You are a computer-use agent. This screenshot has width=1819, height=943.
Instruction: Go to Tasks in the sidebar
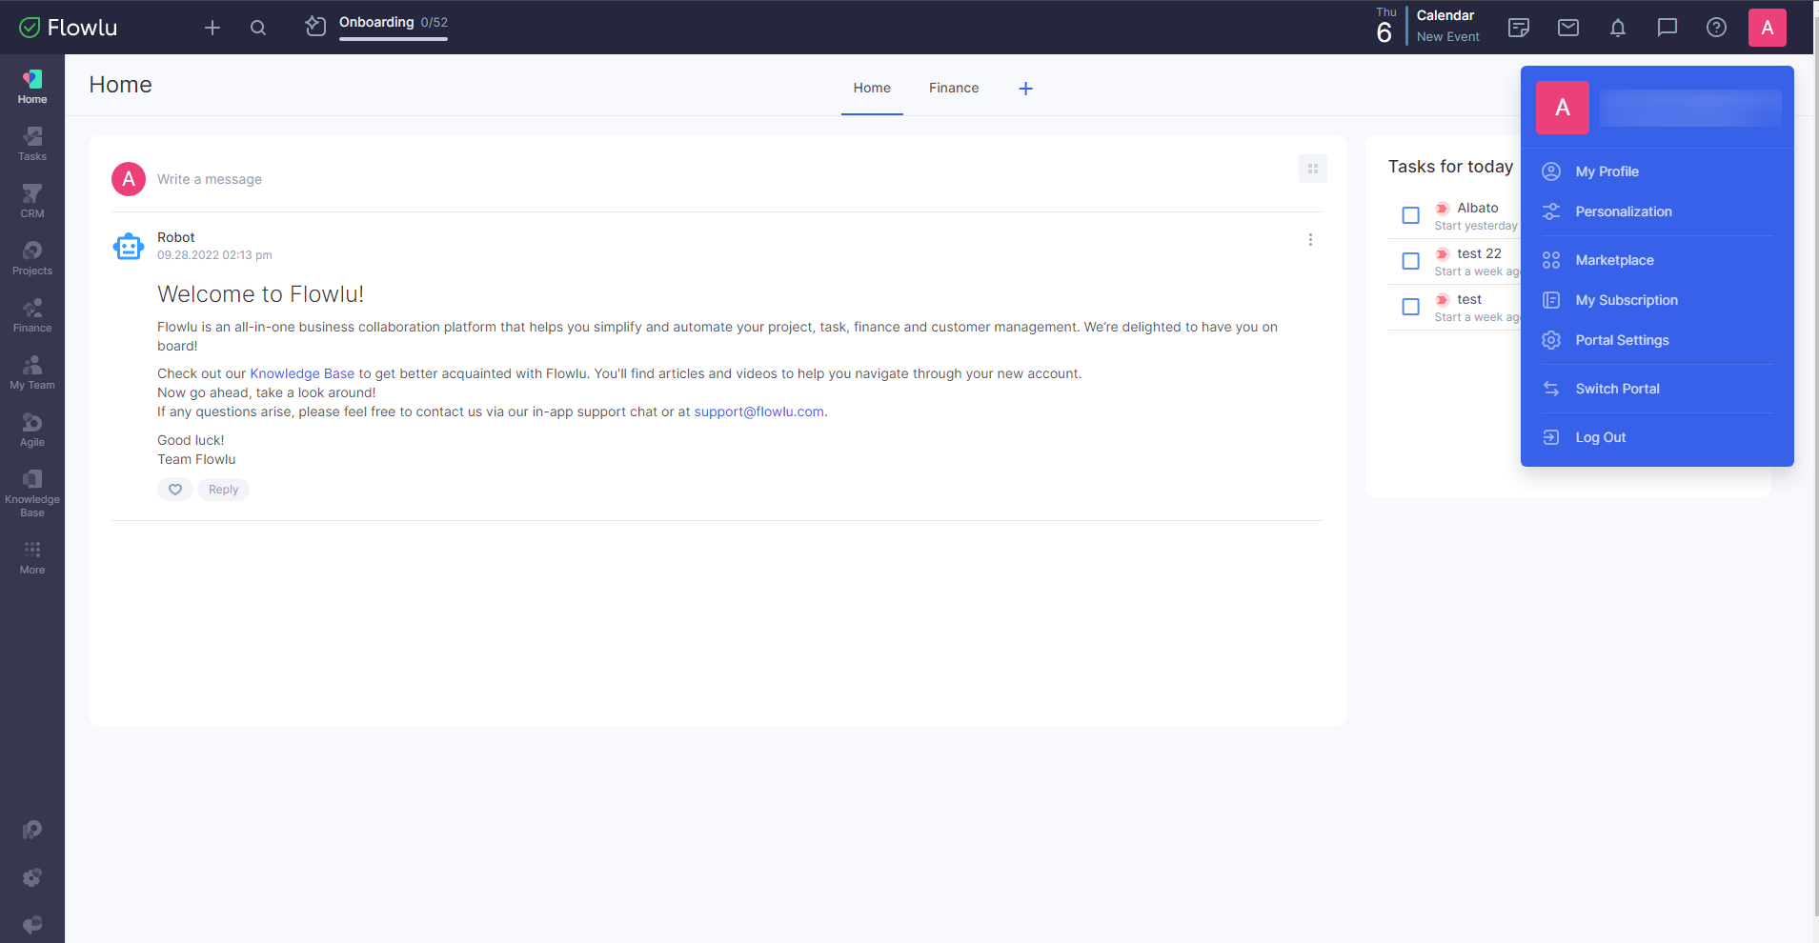point(32,143)
